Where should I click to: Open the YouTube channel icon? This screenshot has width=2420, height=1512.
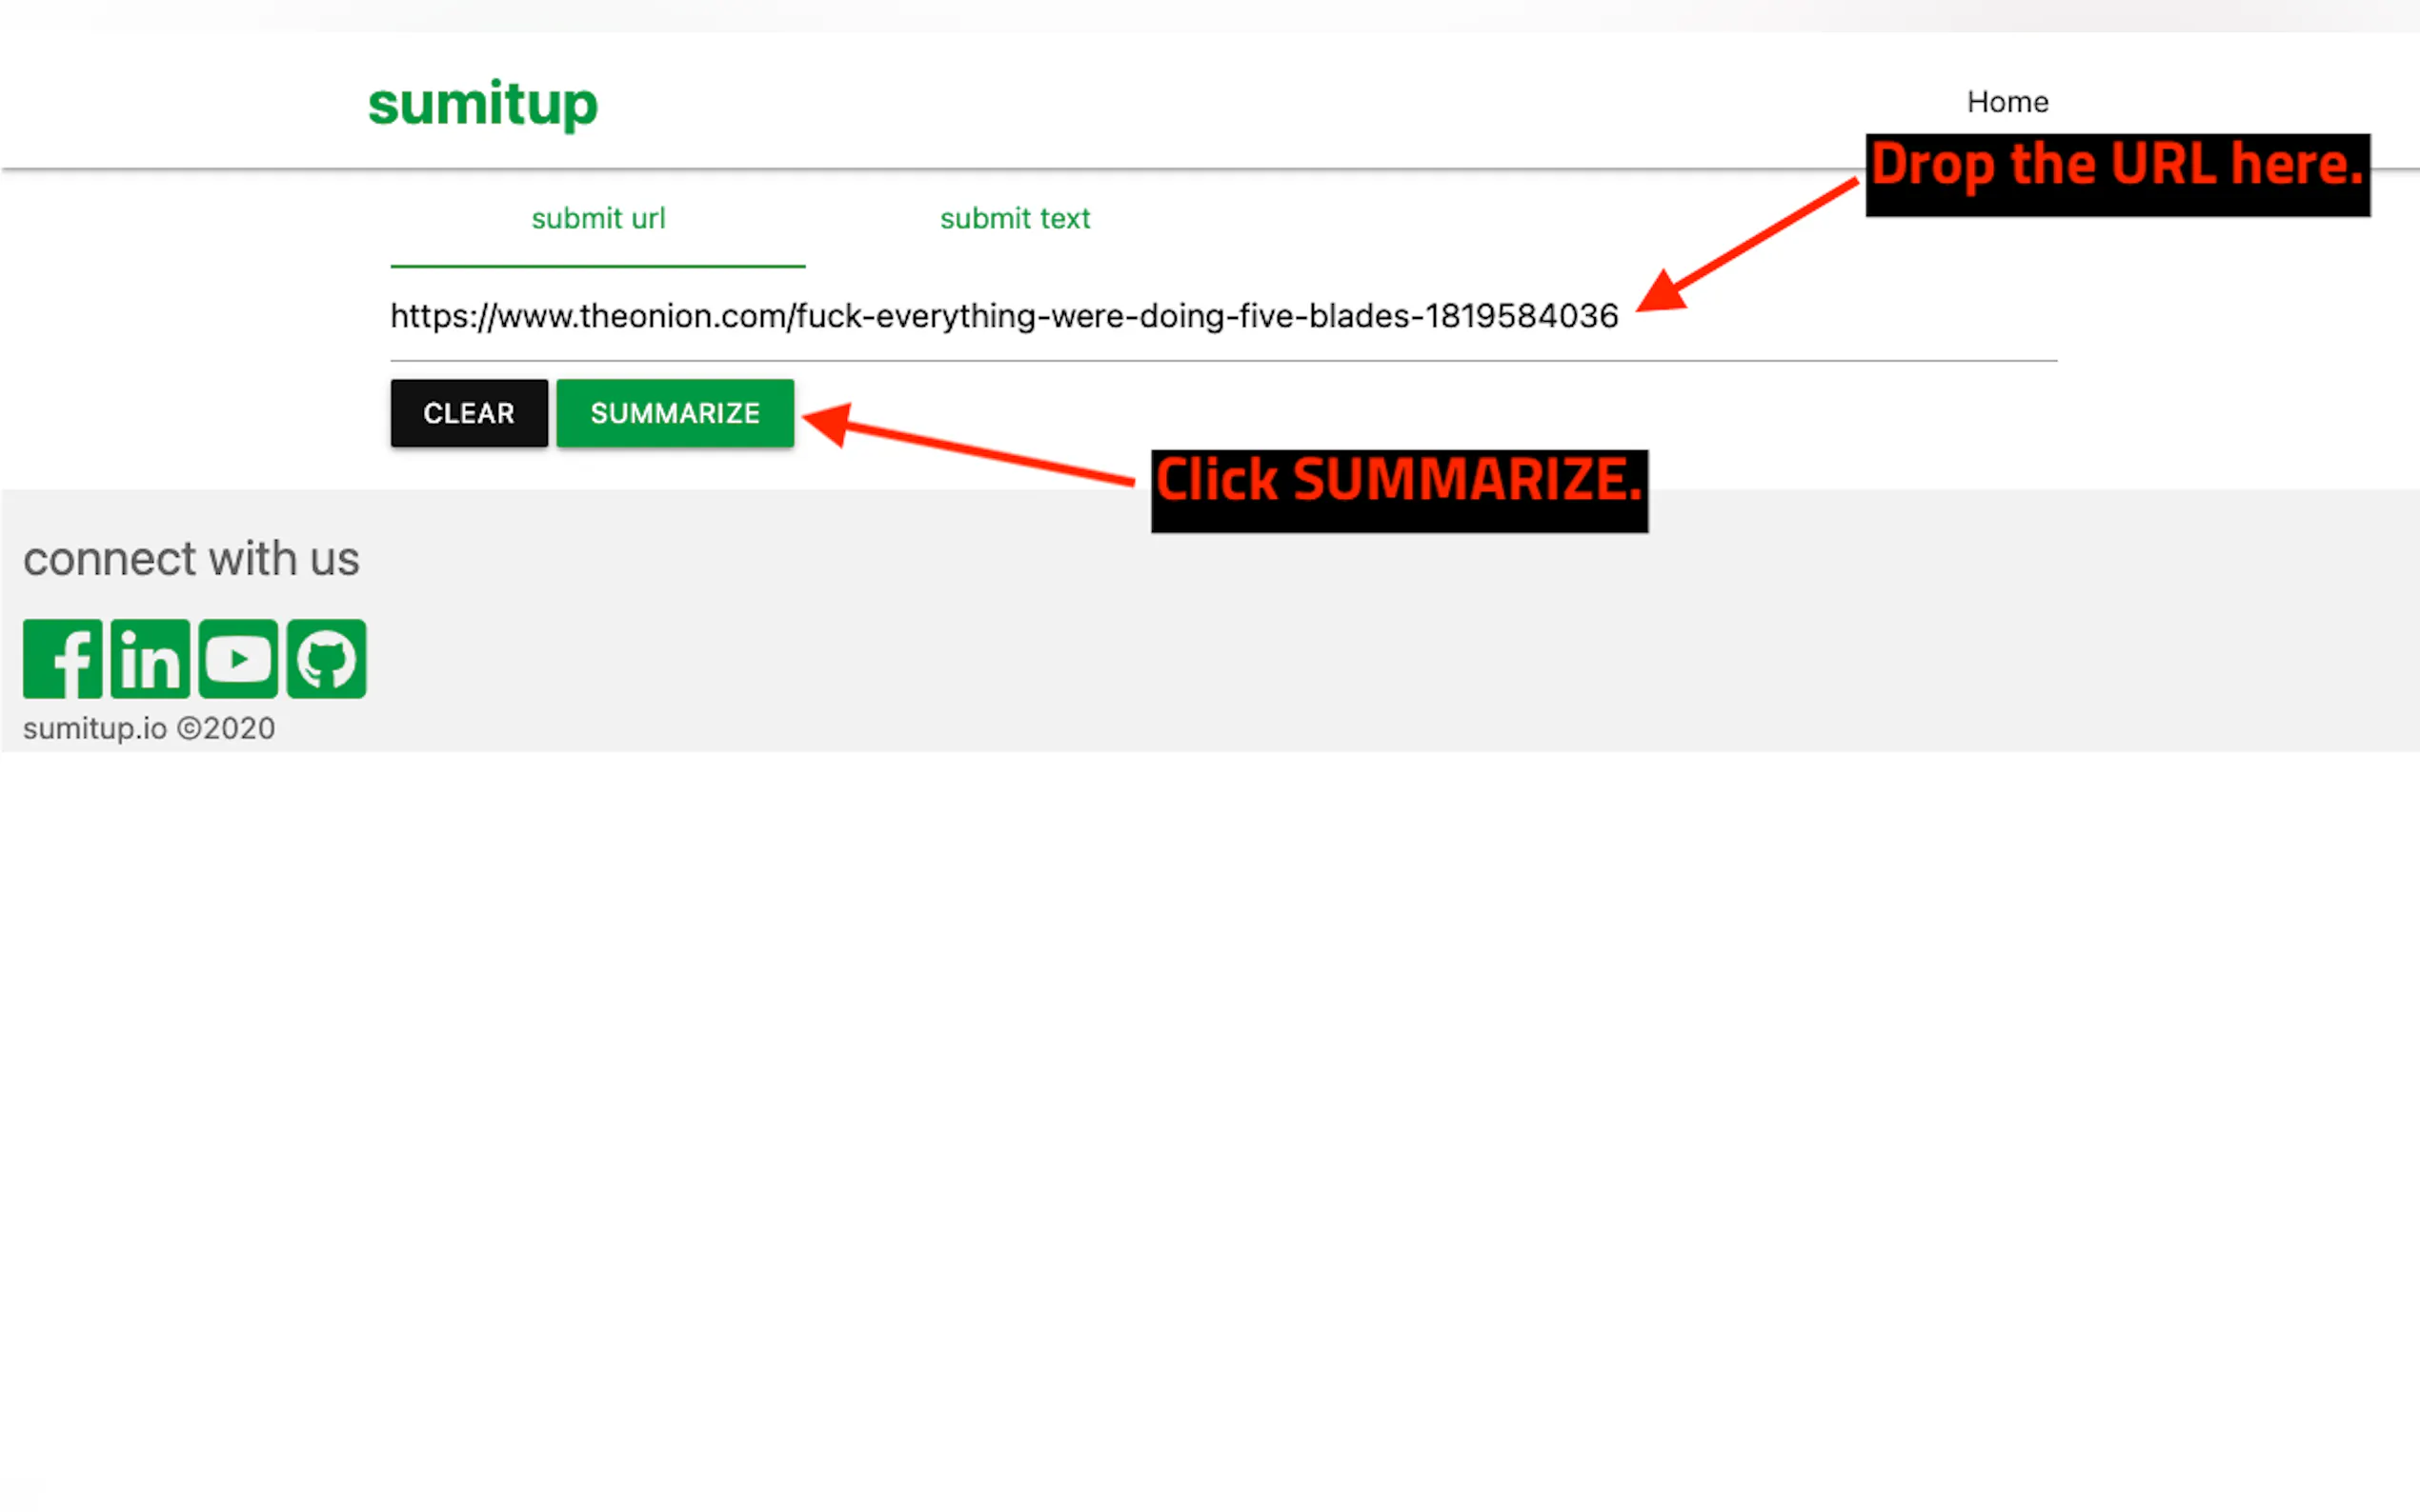(238, 658)
